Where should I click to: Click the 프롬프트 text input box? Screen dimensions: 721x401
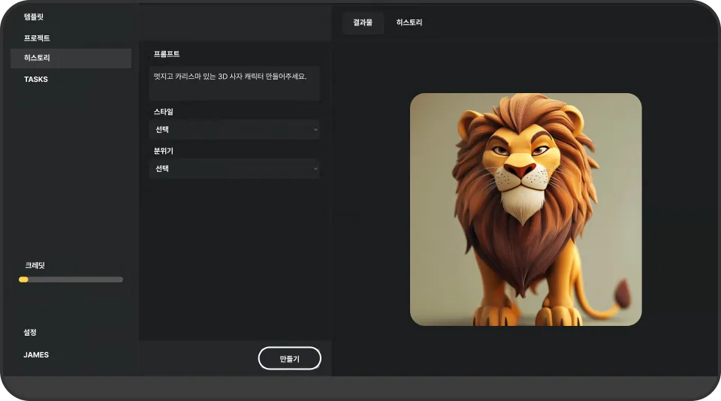pyautogui.click(x=234, y=83)
